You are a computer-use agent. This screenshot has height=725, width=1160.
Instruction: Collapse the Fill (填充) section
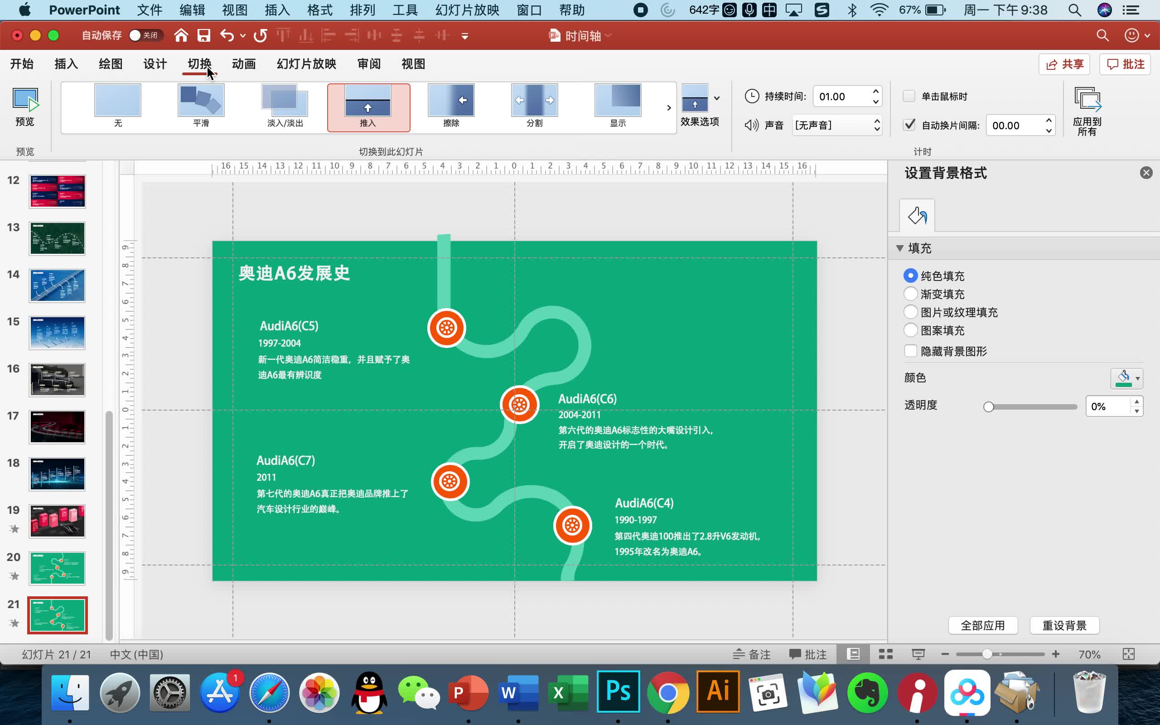(x=900, y=248)
